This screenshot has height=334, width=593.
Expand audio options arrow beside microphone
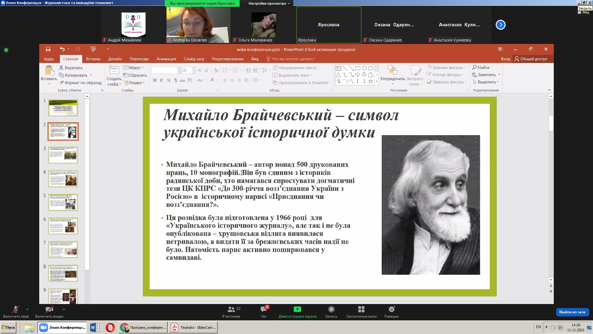pyautogui.click(x=27, y=309)
